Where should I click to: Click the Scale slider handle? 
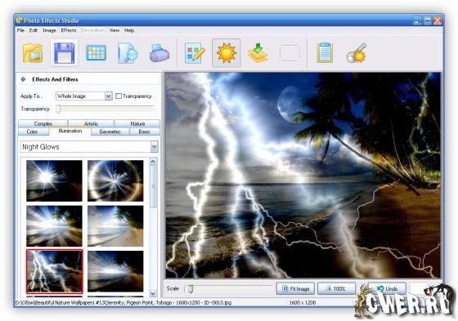[x=191, y=289]
